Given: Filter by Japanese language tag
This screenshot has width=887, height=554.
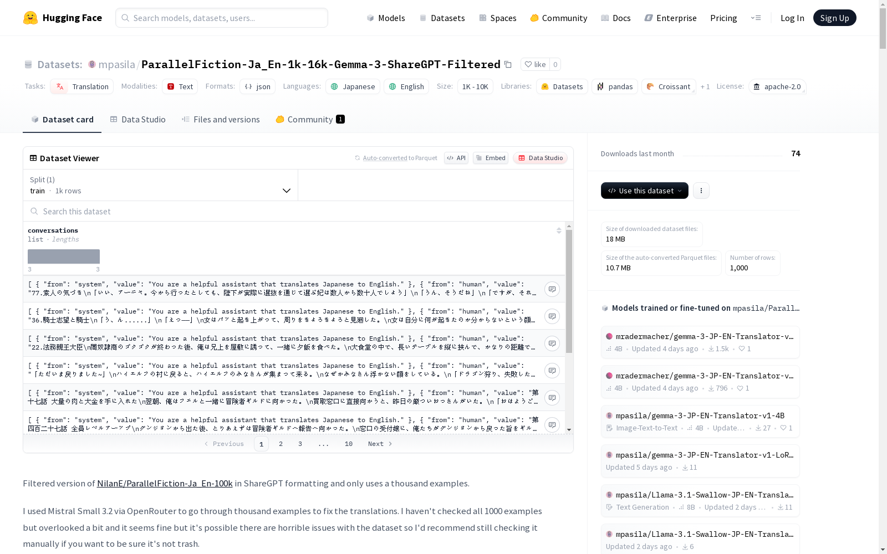Looking at the screenshot, I should click(x=353, y=86).
